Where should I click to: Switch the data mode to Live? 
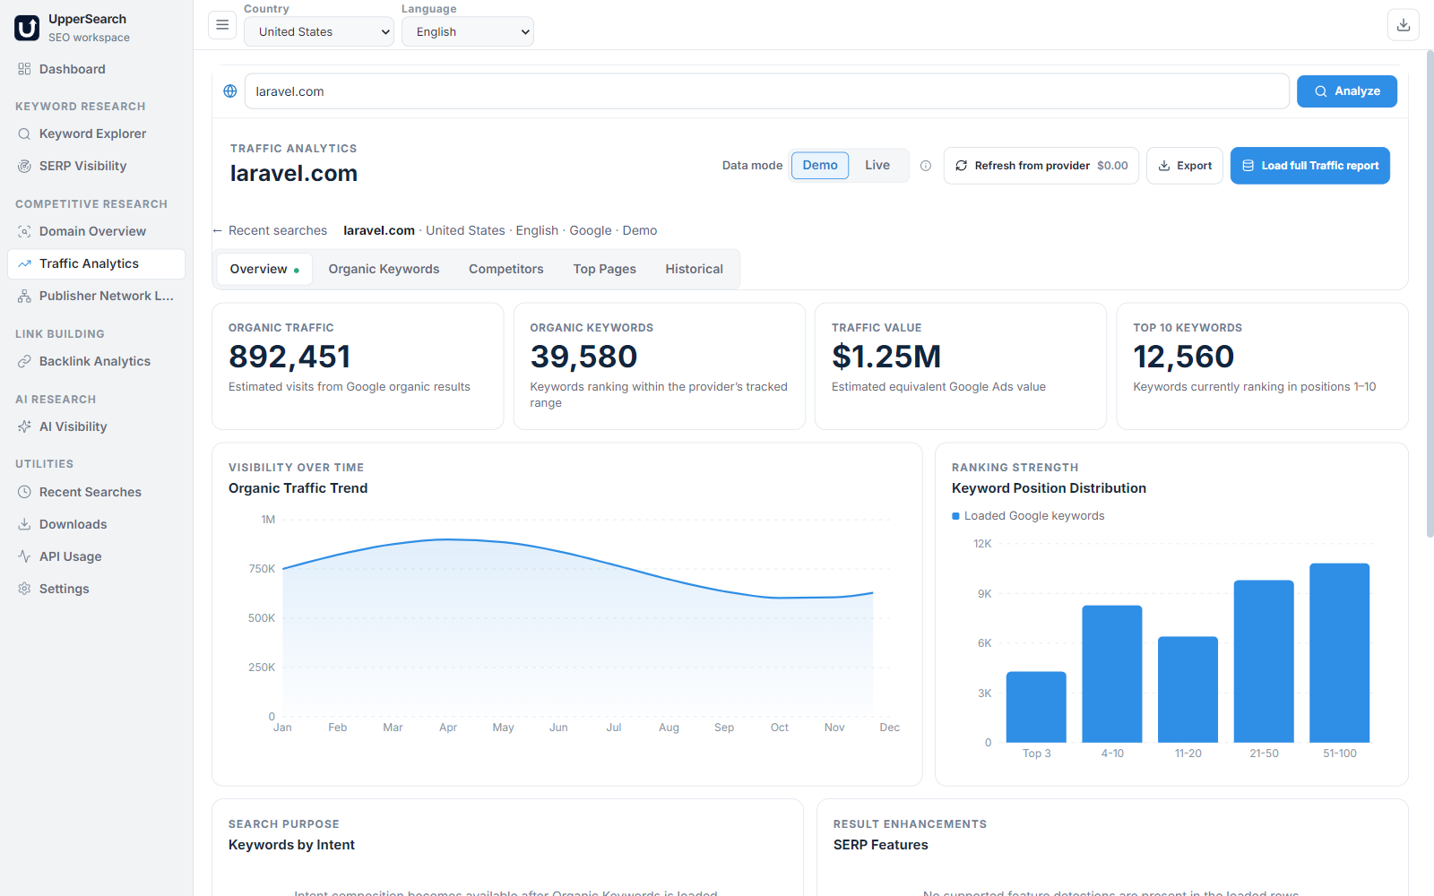[877, 166]
